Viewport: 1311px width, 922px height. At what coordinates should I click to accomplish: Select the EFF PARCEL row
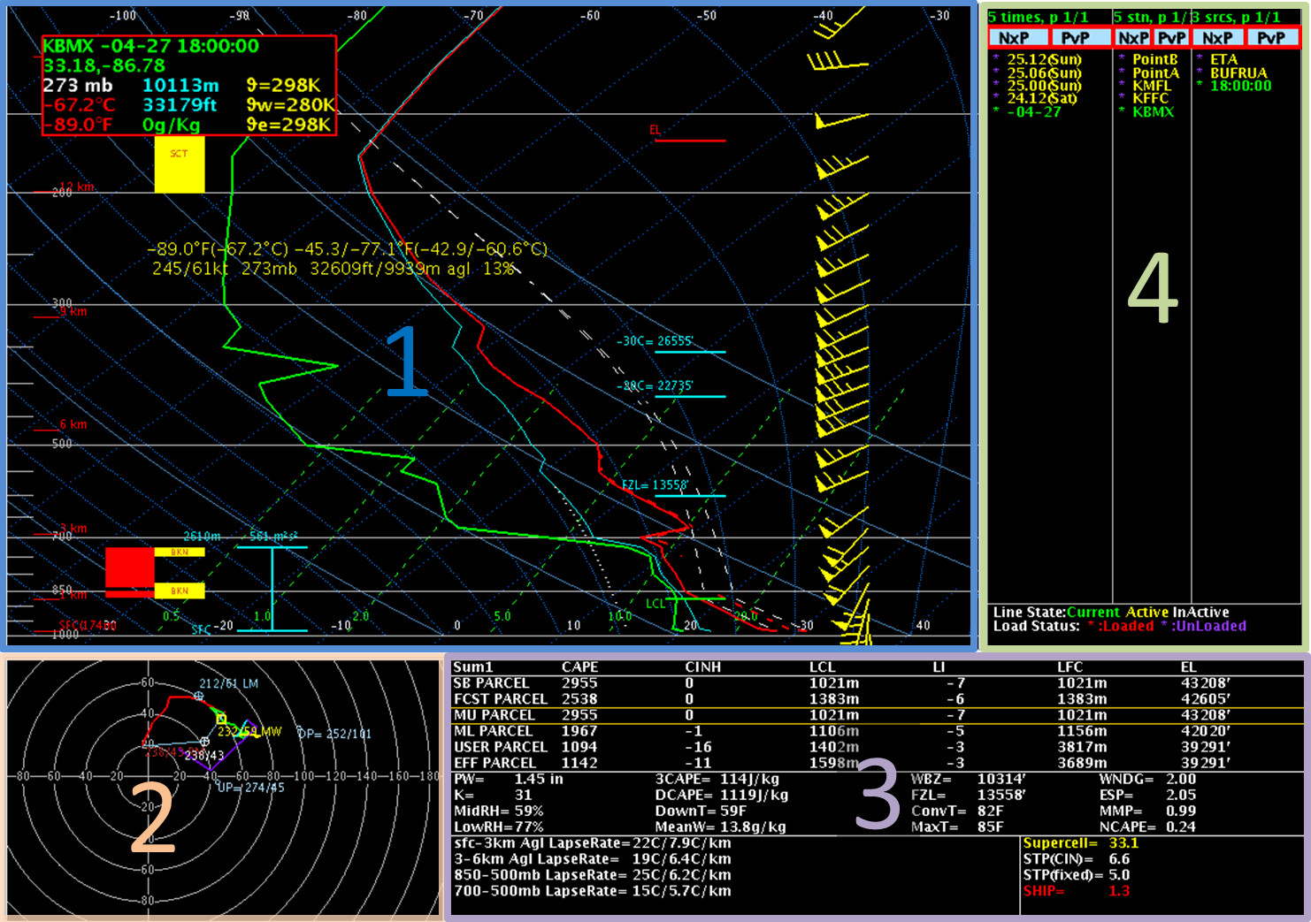[878, 763]
